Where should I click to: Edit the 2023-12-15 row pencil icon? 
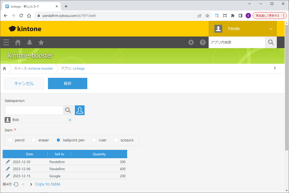pyautogui.click(x=8, y=176)
